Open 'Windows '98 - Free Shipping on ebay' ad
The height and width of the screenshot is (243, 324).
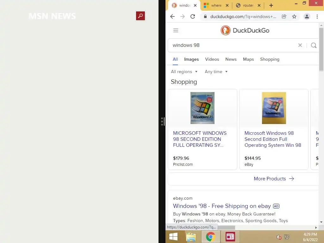pos(222,206)
